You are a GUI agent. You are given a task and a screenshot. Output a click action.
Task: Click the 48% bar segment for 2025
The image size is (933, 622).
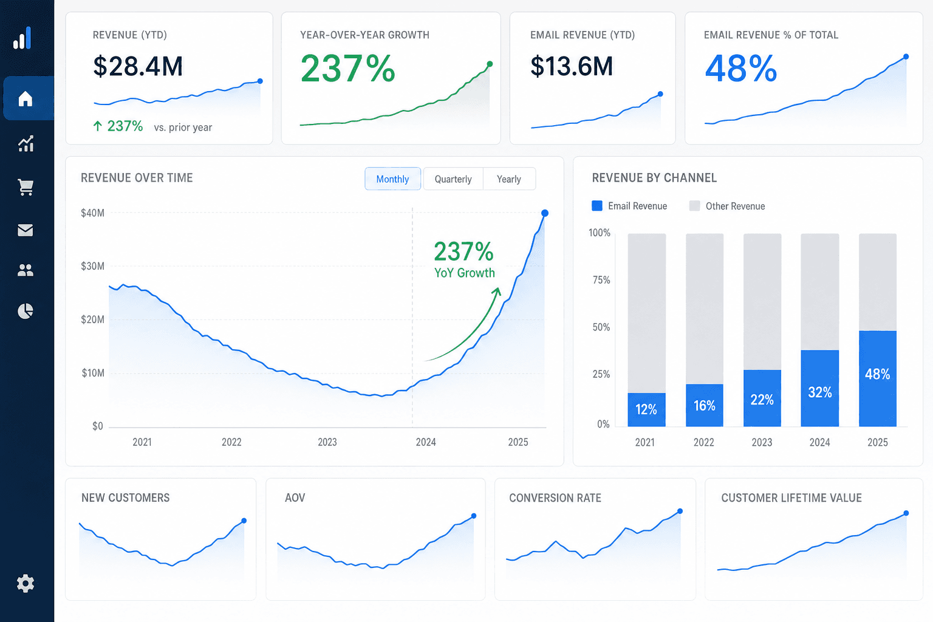click(878, 378)
